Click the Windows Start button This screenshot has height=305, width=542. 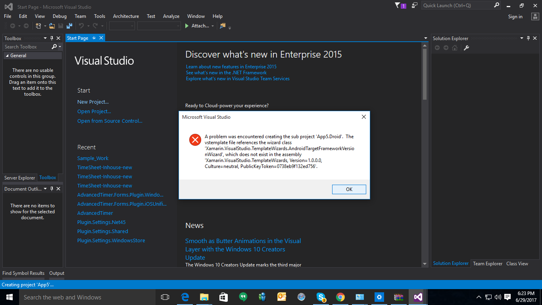(x=9, y=297)
